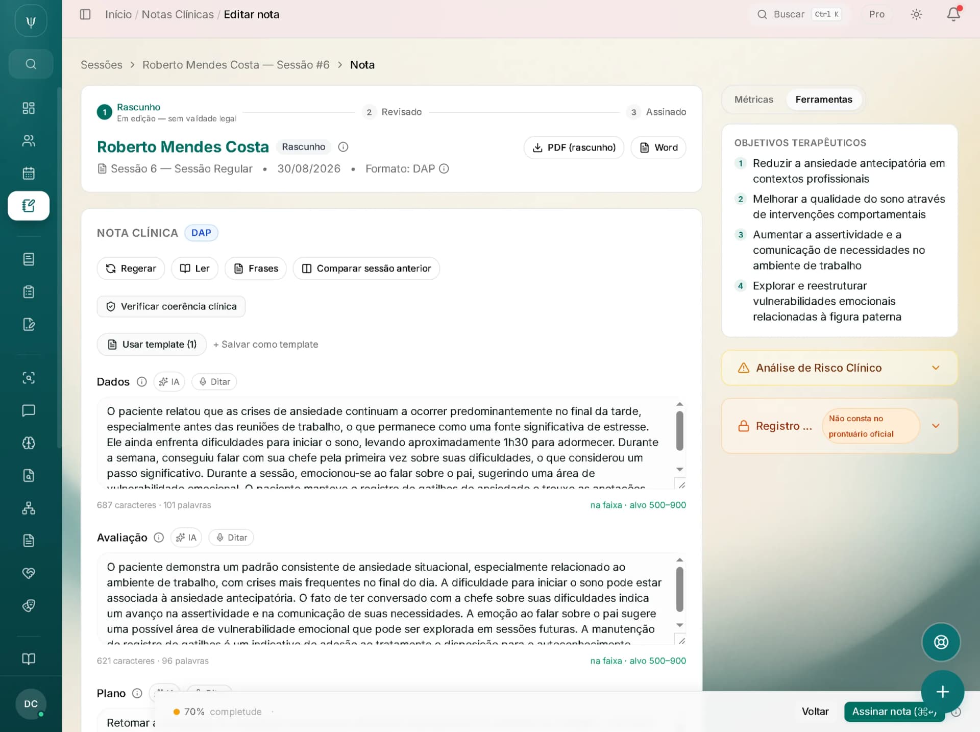Toggle the sidebar panel icon
This screenshot has height=732, width=980.
[85, 14]
